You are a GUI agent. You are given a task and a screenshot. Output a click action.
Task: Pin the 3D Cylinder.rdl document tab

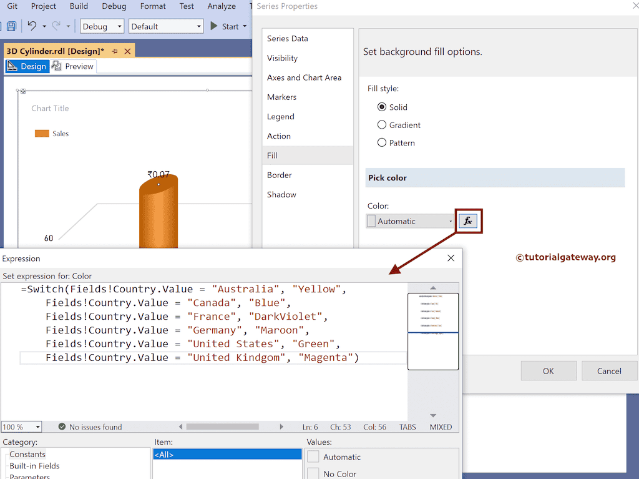[115, 51]
